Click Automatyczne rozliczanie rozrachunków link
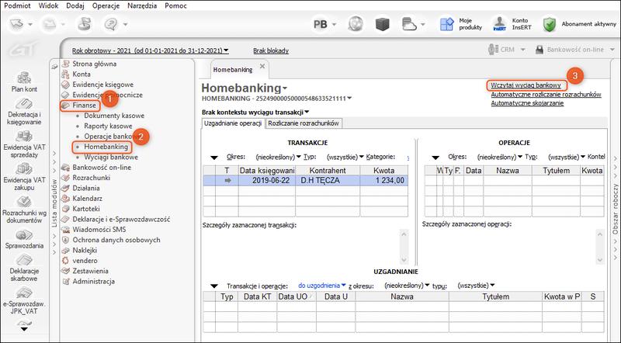This screenshot has height=343, width=621. pos(546,94)
